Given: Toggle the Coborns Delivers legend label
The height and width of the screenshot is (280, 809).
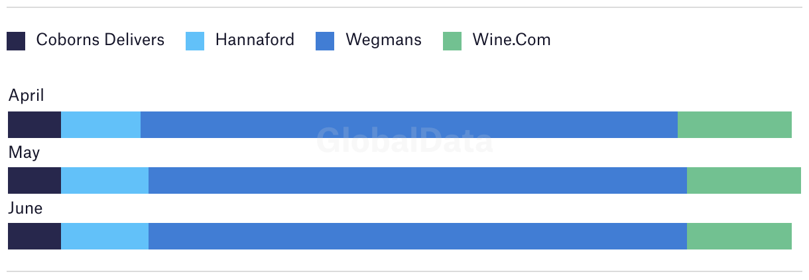Looking at the screenshot, I should pyautogui.click(x=100, y=40).
